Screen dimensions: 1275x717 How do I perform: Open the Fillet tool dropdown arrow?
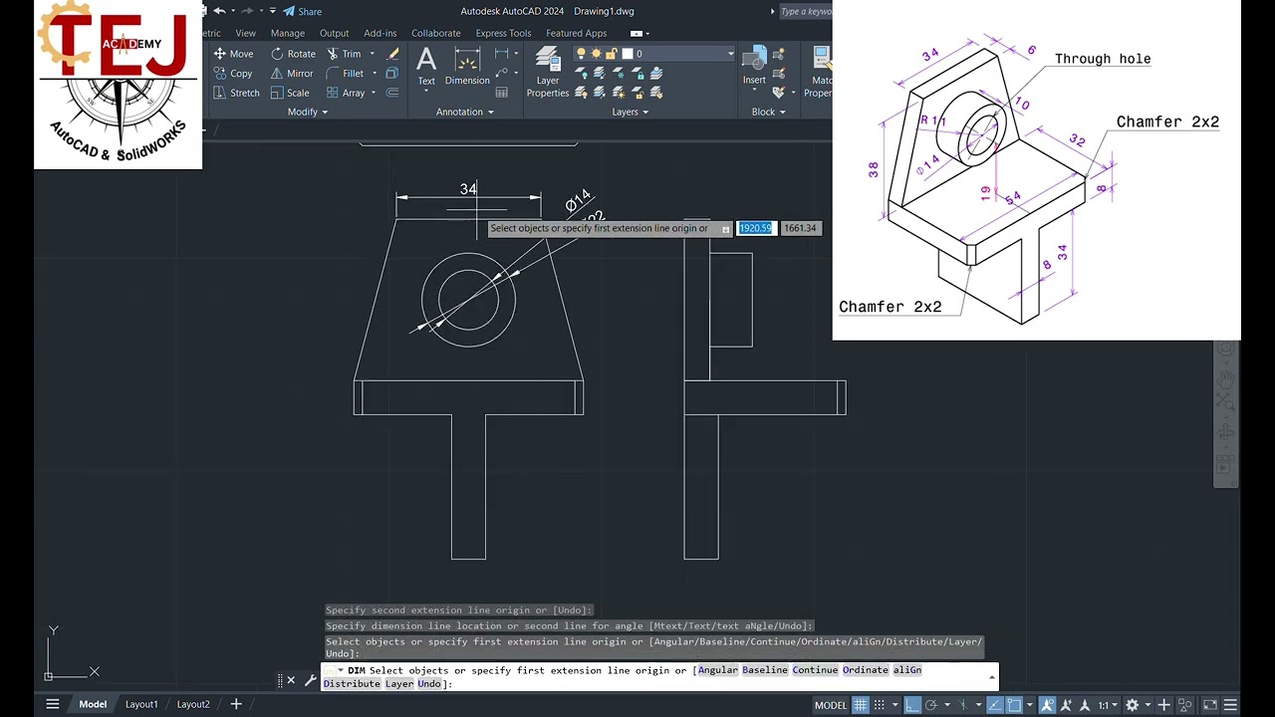tap(375, 74)
